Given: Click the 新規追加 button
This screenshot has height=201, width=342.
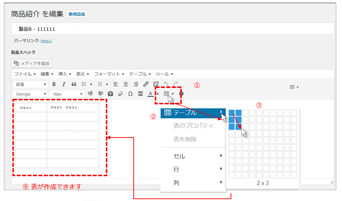Looking at the screenshot, I should click(77, 14).
